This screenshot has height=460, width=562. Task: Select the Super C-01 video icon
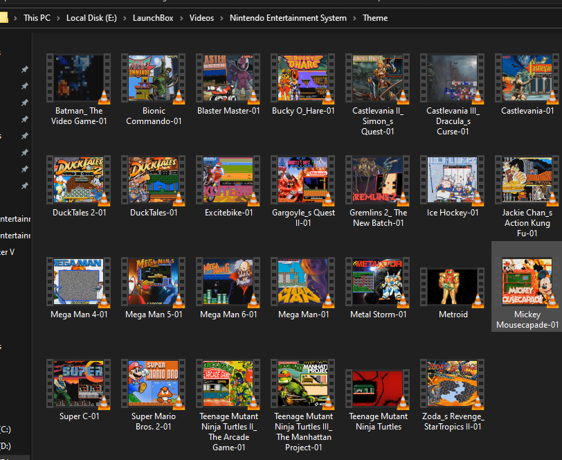[x=78, y=384]
